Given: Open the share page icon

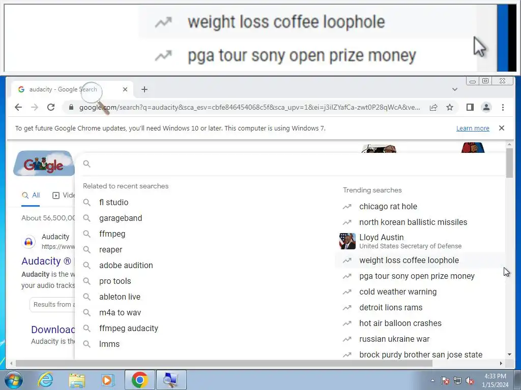Looking at the screenshot, I should [x=433, y=107].
